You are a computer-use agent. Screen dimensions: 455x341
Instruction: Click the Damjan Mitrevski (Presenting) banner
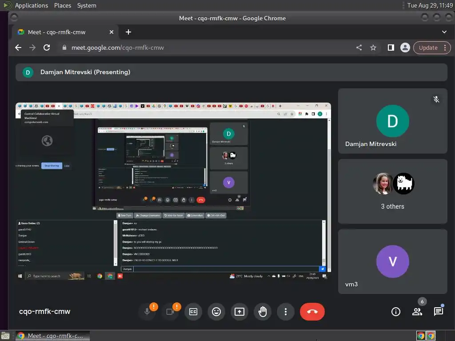click(231, 72)
